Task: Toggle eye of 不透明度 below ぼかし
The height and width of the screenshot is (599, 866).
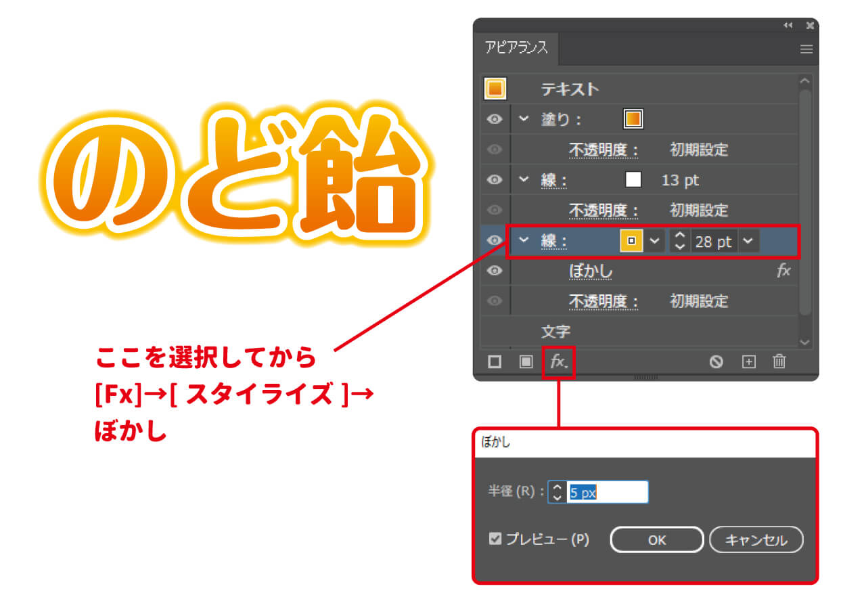Action: point(495,301)
